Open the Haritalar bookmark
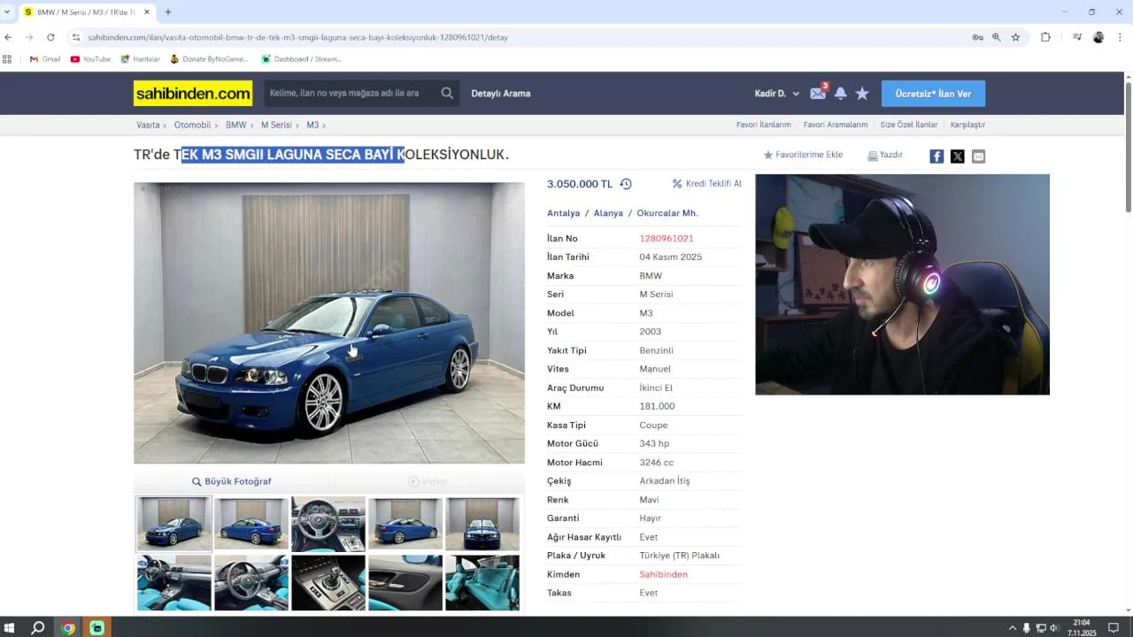The width and height of the screenshot is (1133, 637). [x=140, y=59]
